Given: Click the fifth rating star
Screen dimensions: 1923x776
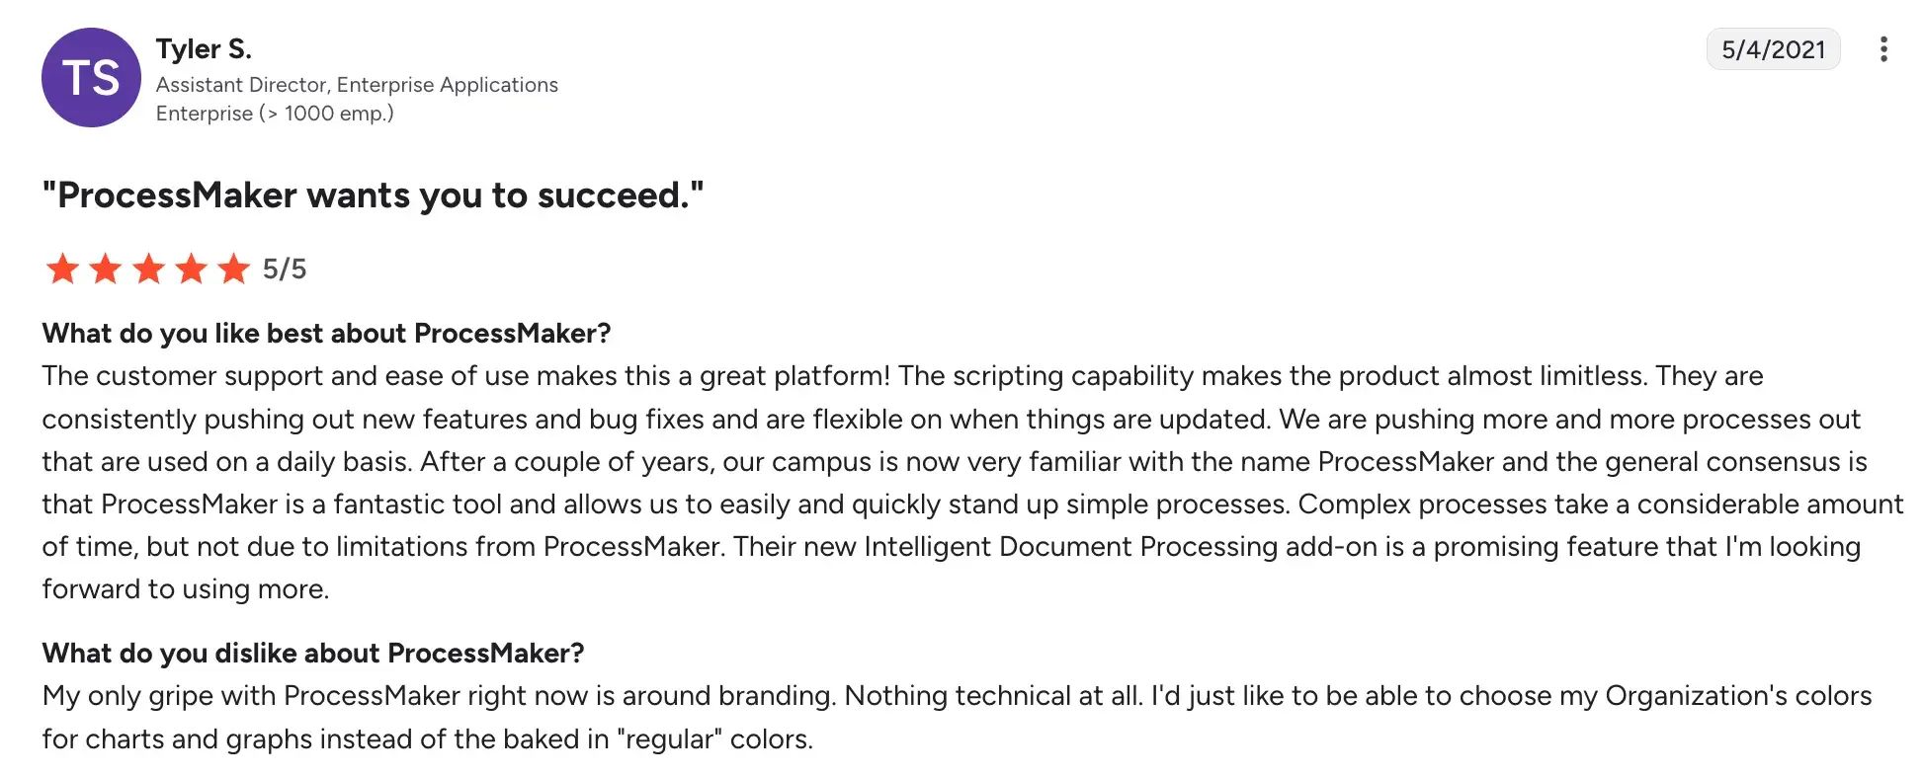Looking at the screenshot, I should pyautogui.click(x=234, y=269).
